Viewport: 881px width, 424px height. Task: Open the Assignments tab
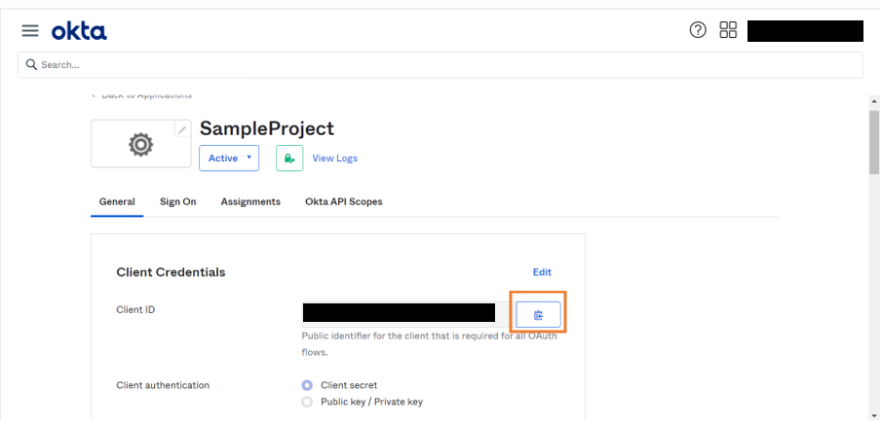(x=250, y=201)
